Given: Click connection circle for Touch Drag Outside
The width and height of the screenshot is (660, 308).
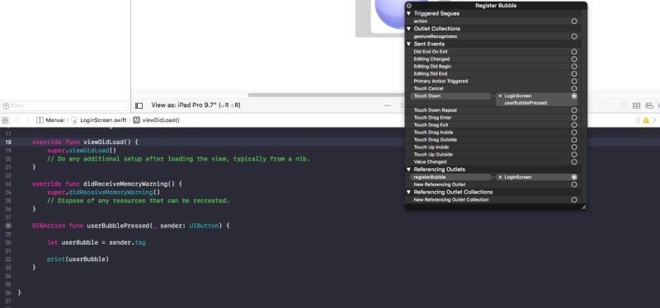Looking at the screenshot, I should coord(574,139).
